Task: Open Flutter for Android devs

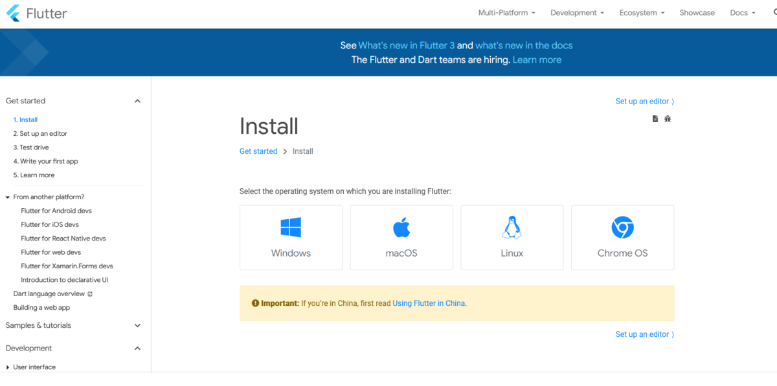Action: [56, 211]
